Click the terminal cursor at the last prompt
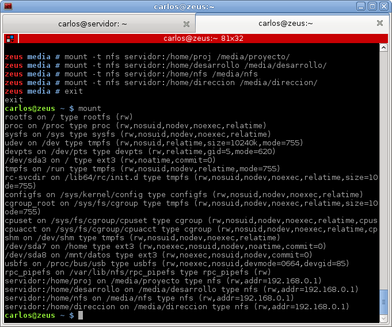The height and width of the screenshot is (327, 392). coord(81,316)
